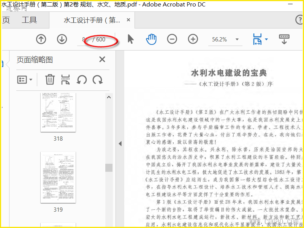The width and height of the screenshot is (304, 228).
Task: Click the heading 水利水电建设的宝典
Action: click(229, 73)
